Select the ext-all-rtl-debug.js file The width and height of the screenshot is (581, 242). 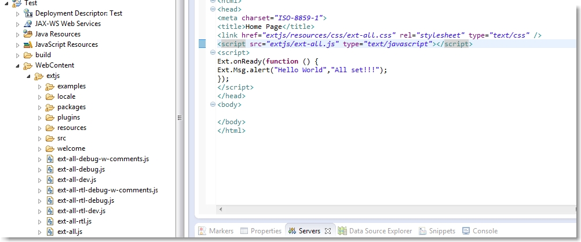tap(86, 200)
